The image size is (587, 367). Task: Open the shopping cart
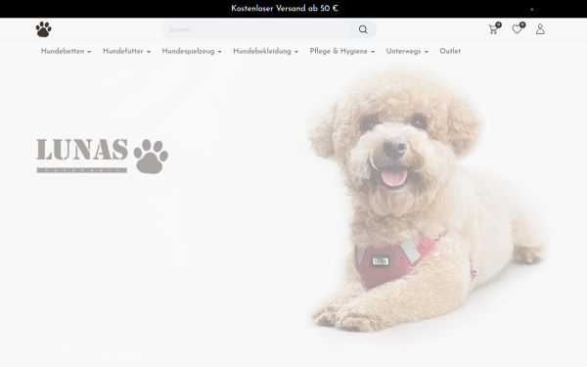pyautogui.click(x=493, y=29)
